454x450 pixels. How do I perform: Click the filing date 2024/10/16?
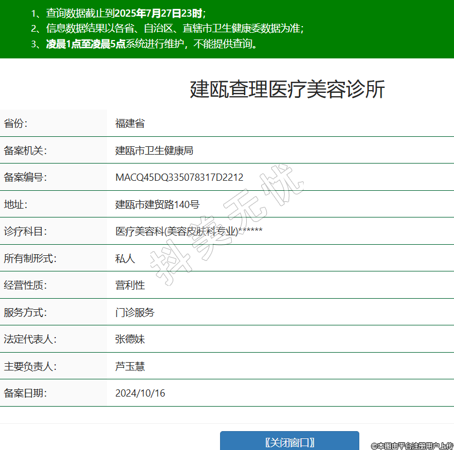coord(140,393)
